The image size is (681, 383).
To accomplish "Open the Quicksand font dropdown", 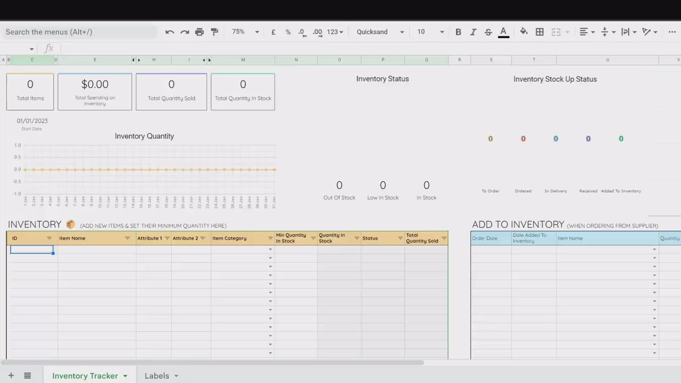I will [380, 32].
